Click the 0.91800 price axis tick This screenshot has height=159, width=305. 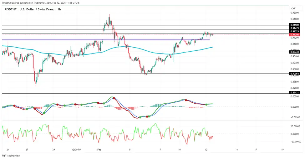click(294, 19)
